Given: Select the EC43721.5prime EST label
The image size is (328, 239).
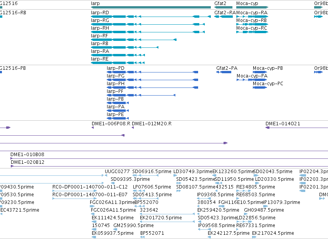Looking at the screenshot, I should 20,210.
